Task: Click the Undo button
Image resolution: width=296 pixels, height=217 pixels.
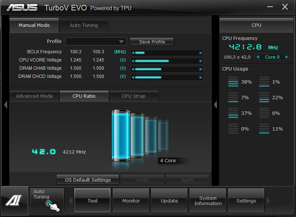Action: point(143,180)
